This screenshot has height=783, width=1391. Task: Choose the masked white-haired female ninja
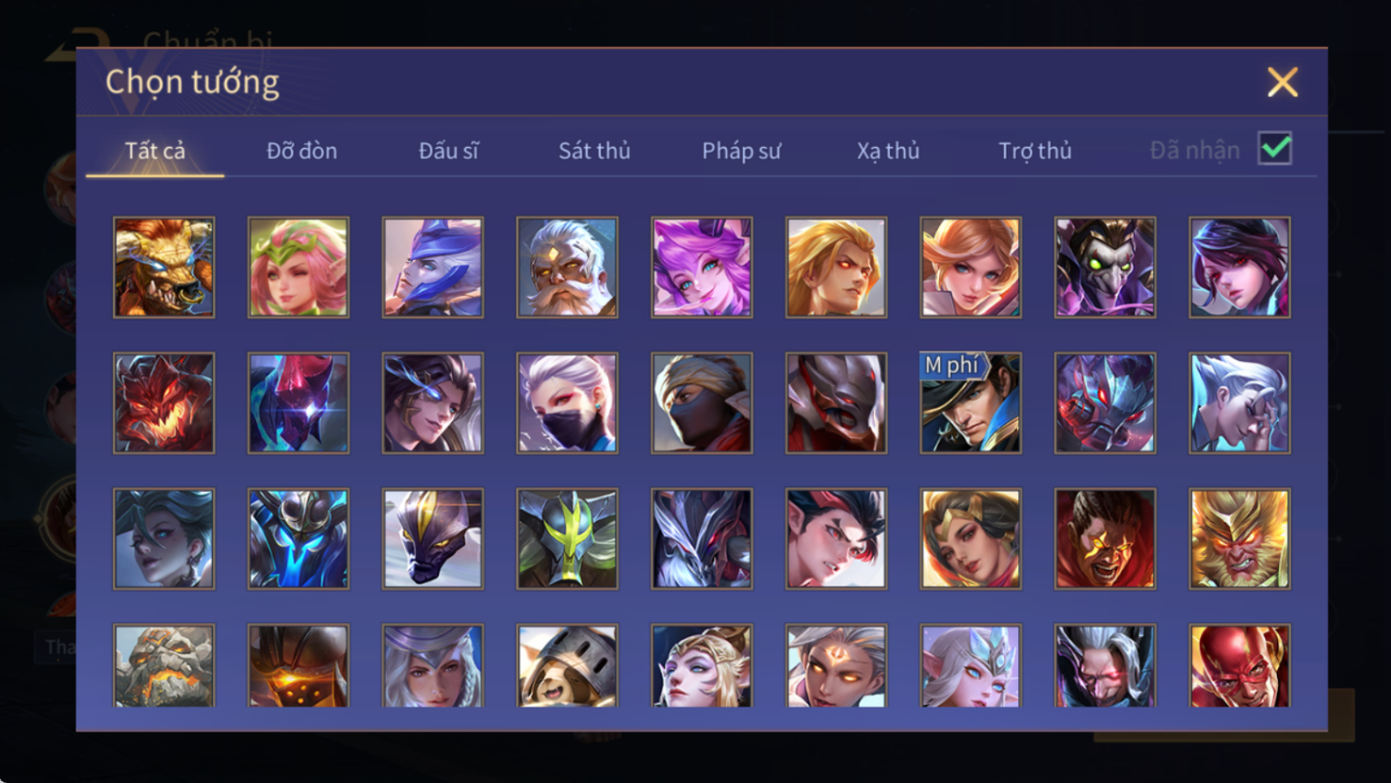point(567,403)
